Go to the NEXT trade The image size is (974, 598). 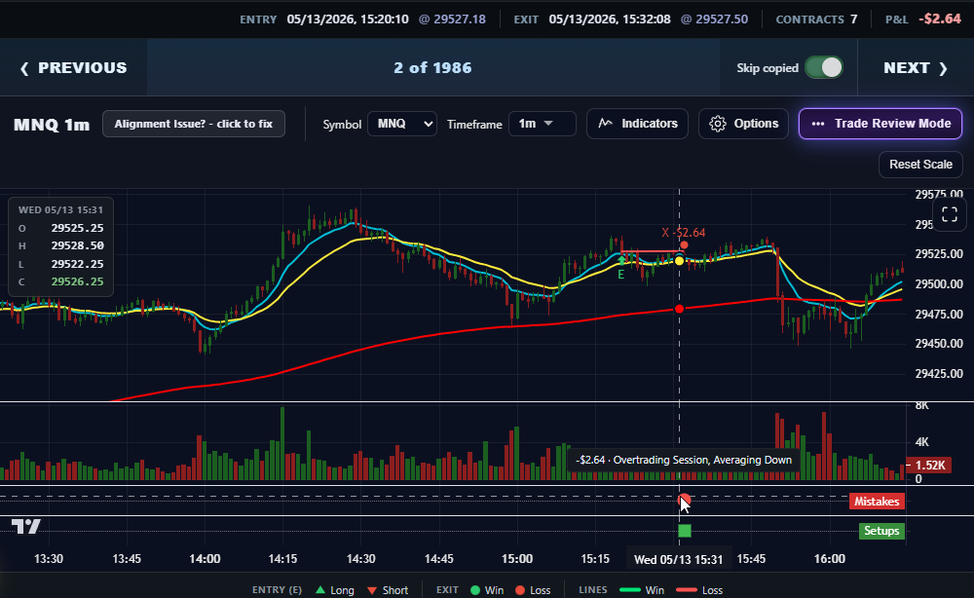pos(916,67)
